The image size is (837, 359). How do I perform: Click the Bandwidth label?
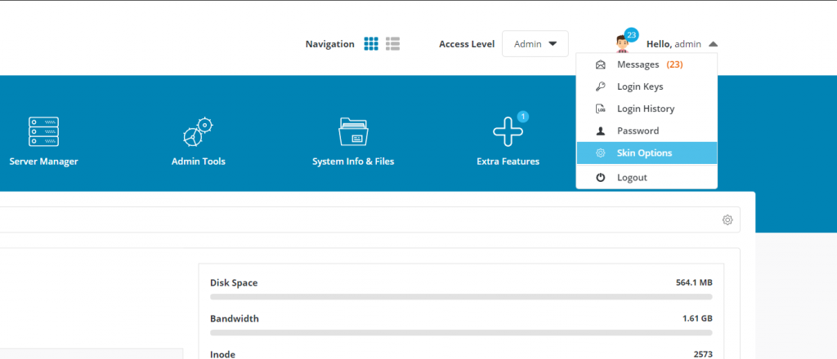pyautogui.click(x=235, y=318)
